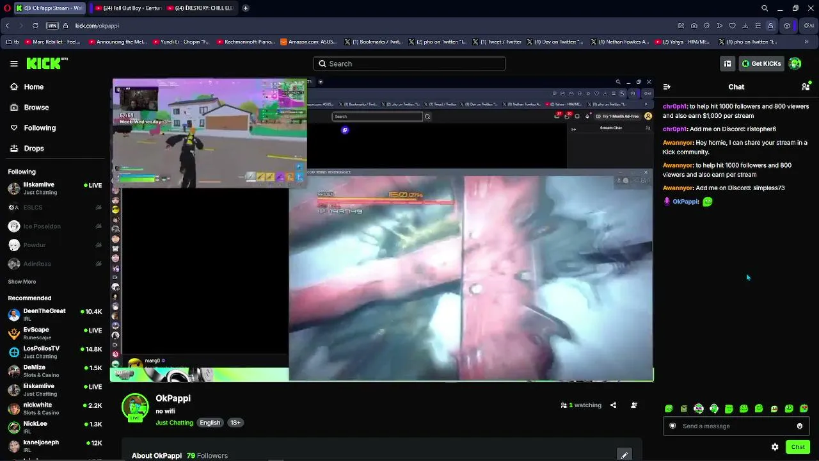819x461 pixels.
Task: Open chat settings gear icon
Action: point(775,447)
